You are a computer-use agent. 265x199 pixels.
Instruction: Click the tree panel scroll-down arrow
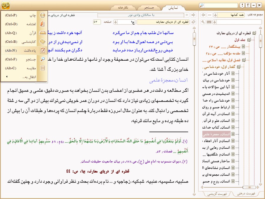click(260, 185)
